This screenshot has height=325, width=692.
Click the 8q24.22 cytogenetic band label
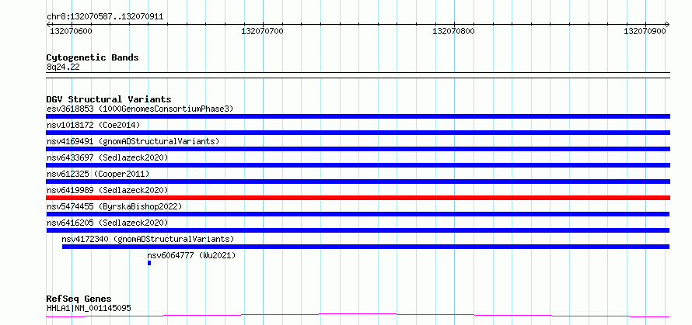[x=63, y=67]
